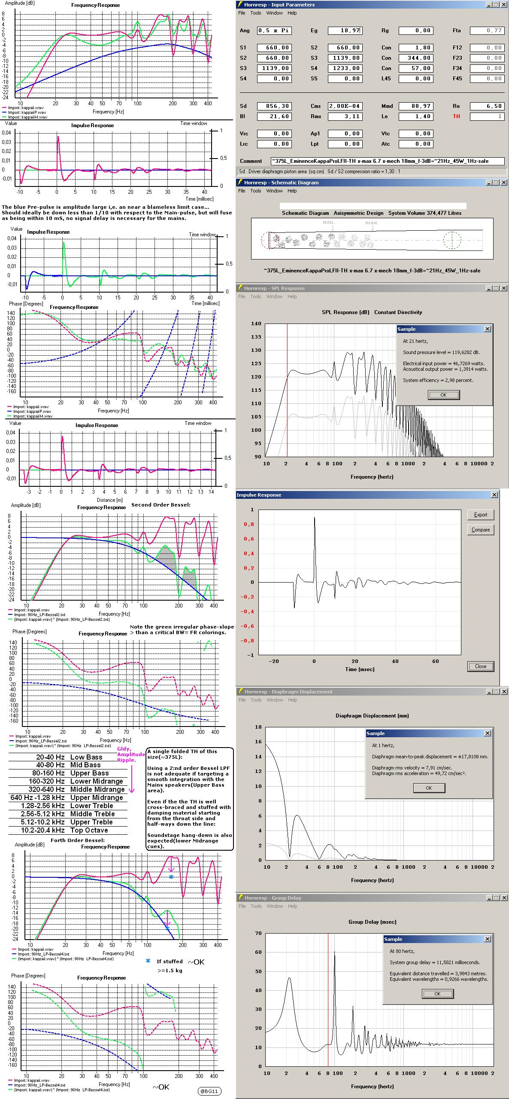Click OK in the 1 hertz Sample dialog

(429, 788)
